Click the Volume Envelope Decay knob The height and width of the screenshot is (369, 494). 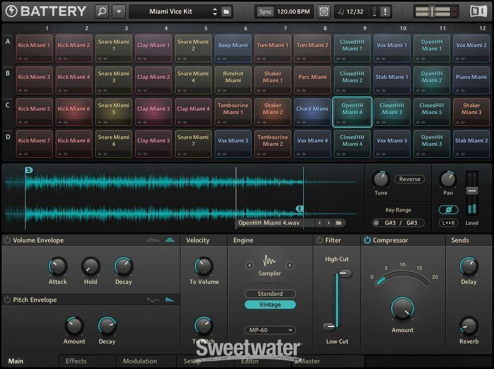[x=124, y=266]
